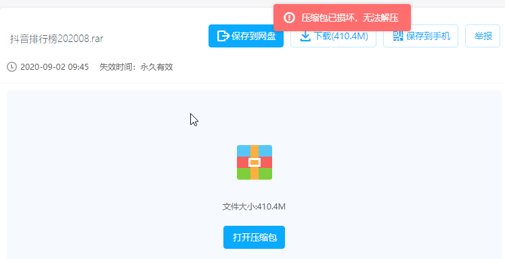The image size is (505, 259).
Task: Open the archive with 打开压缩包
Action: point(254,237)
